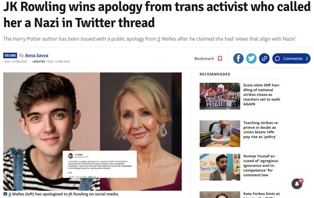The width and height of the screenshot is (314, 198).
Task: Share article via Twitter bird icon
Action: click(x=251, y=58)
